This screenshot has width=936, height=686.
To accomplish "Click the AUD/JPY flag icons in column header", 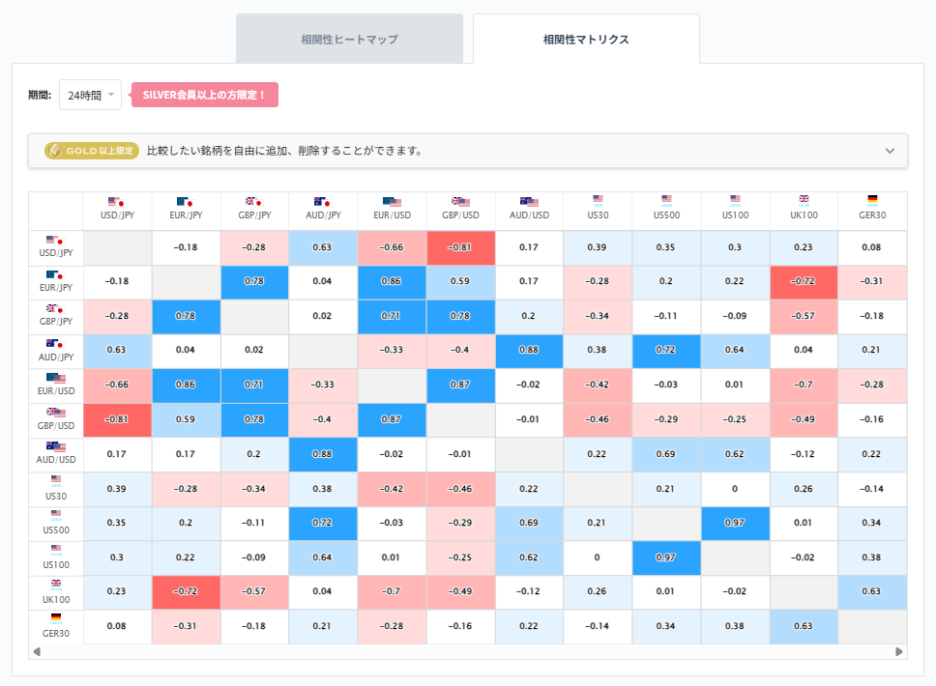I will coord(323,202).
